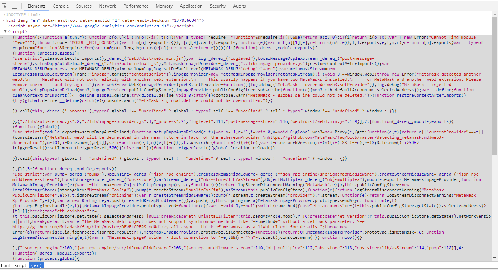
Task: Activate the inspect element picker icon
Action: (5, 6)
